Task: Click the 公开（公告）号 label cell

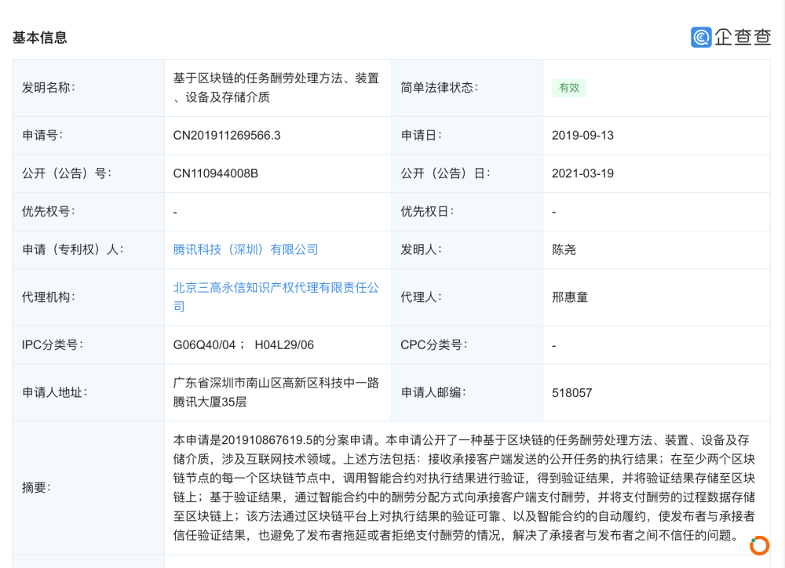Action: (x=89, y=173)
